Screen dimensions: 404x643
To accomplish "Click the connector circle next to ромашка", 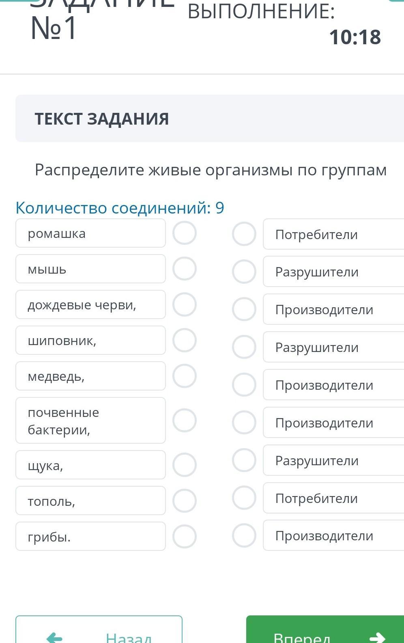I will coord(185,233).
